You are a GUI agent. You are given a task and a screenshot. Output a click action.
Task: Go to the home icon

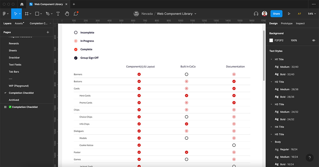point(22,4)
